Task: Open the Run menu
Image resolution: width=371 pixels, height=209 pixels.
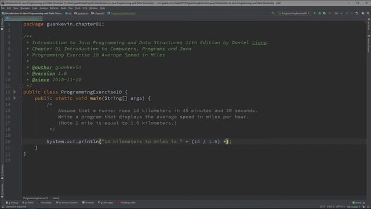Action: 71,8
